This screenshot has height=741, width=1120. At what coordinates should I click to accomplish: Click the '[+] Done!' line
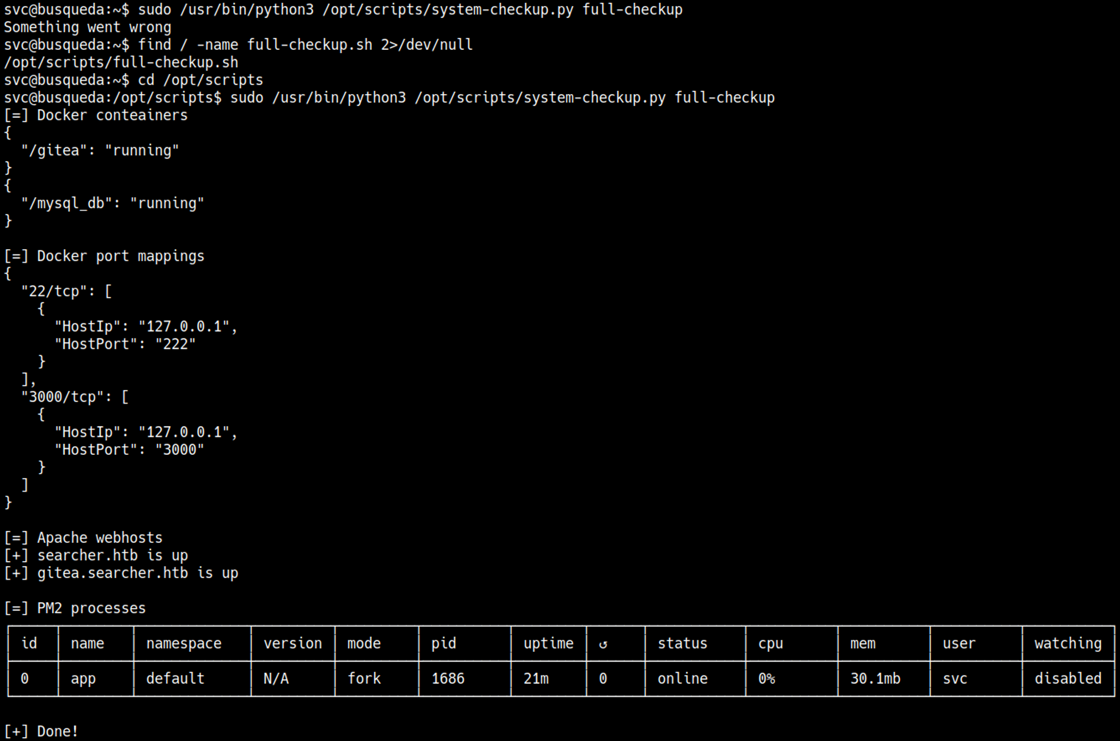coord(41,731)
